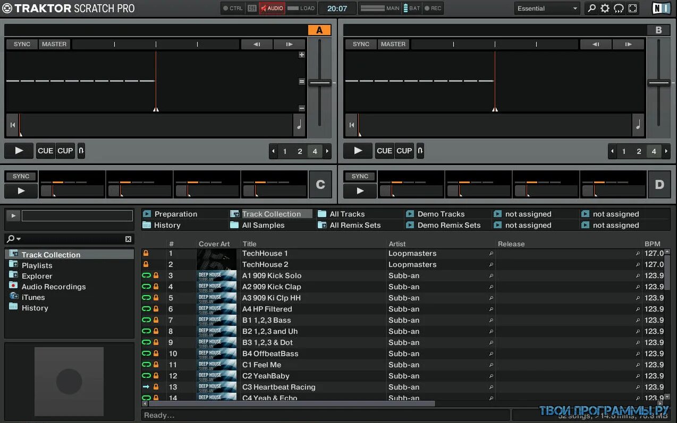Expand the Explorer folder in tree
Image resolution: width=677 pixels, height=423 pixels.
pos(13,275)
